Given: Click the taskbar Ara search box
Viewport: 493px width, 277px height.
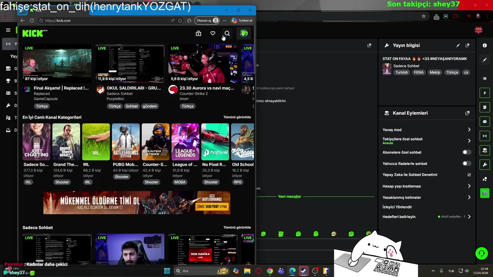Looking at the screenshot, I should point(201,271).
